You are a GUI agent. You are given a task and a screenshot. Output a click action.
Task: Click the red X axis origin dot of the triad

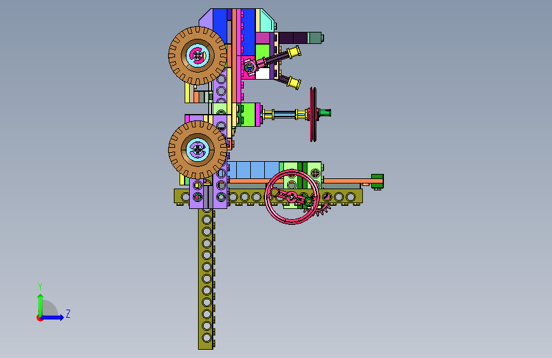39,318
